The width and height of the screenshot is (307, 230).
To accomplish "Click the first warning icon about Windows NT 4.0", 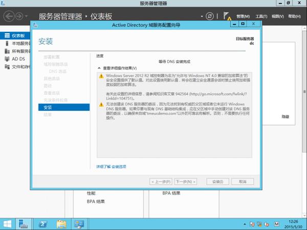I will coord(101,76).
